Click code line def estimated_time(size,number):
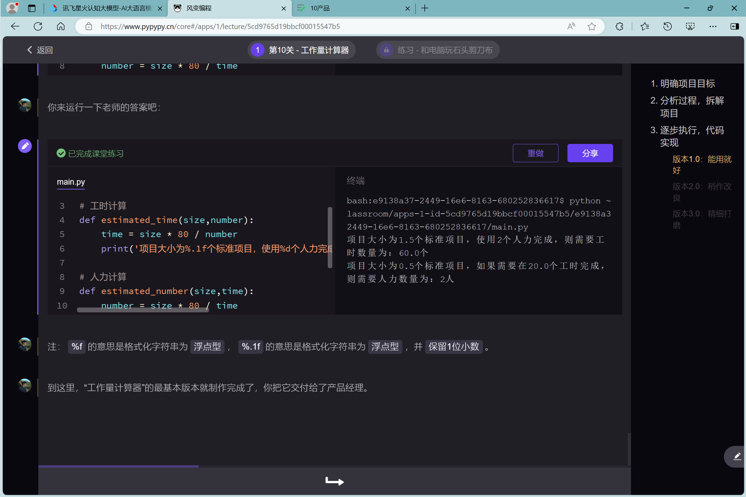Viewport: 746px width, 497px height. (x=166, y=220)
